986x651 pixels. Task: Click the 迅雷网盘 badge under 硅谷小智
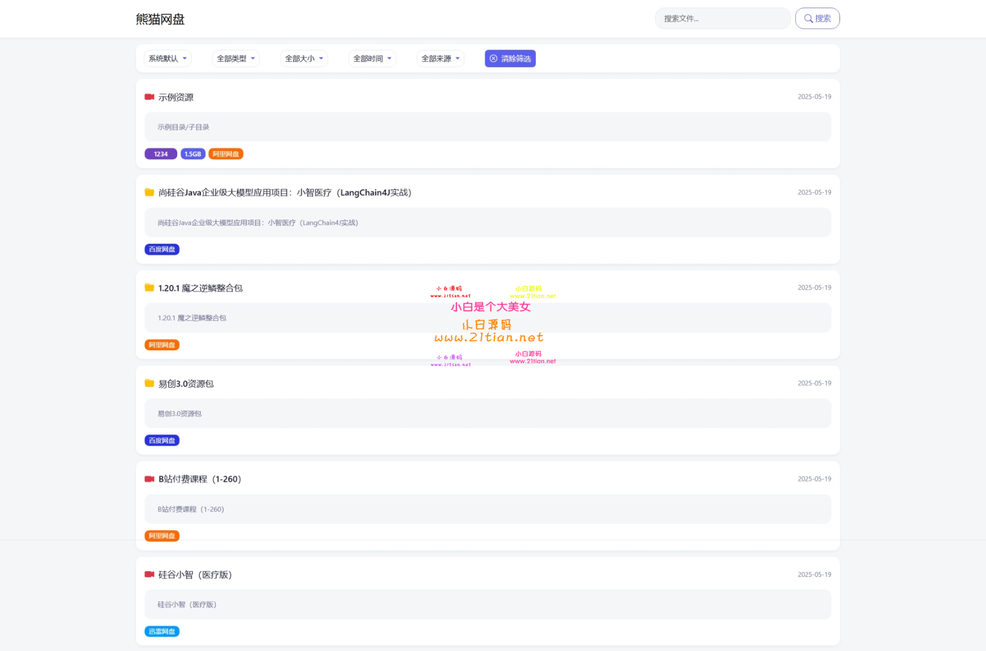[162, 632]
